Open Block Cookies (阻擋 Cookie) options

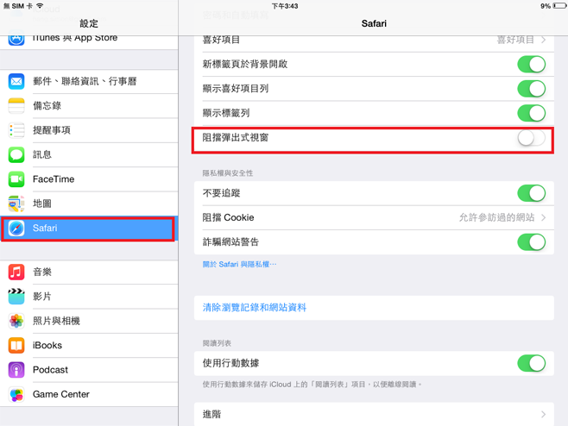(543, 218)
